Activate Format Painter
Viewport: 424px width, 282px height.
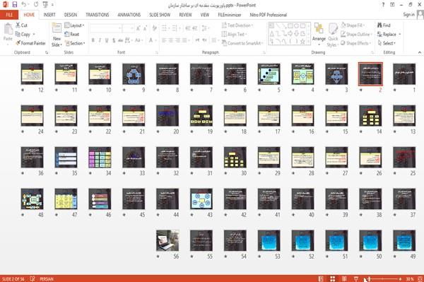pyautogui.click(x=30, y=43)
